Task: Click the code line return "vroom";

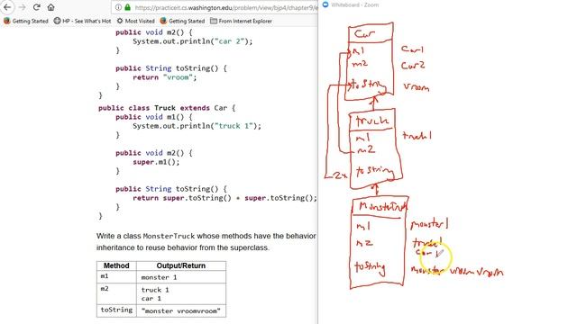Action: pos(165,77)
